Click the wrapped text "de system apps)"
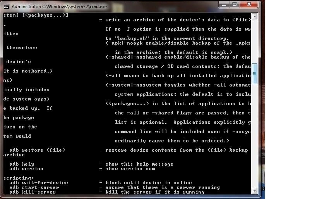317x199 pixels. [26, 99]
